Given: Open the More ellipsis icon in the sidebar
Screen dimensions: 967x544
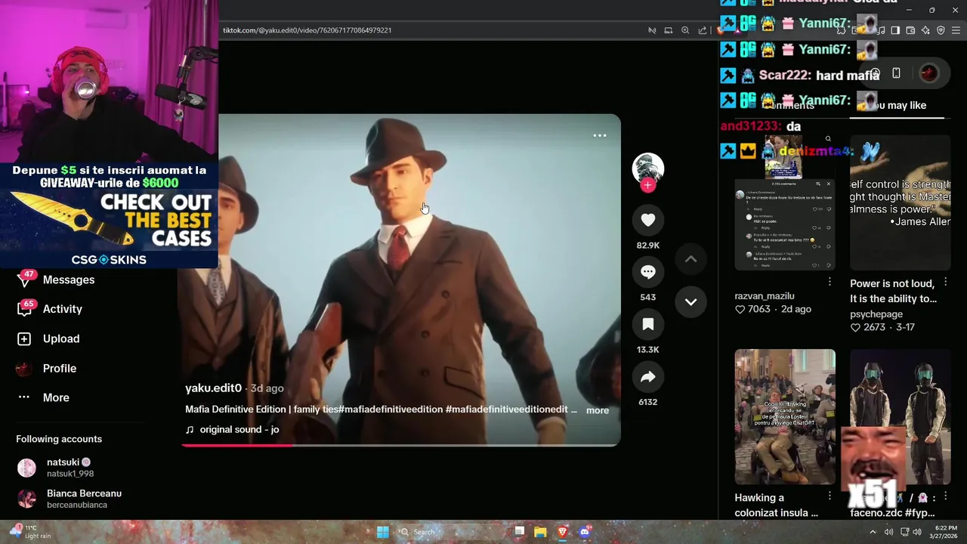Looking at the screenshot, I should coord(24,397).
